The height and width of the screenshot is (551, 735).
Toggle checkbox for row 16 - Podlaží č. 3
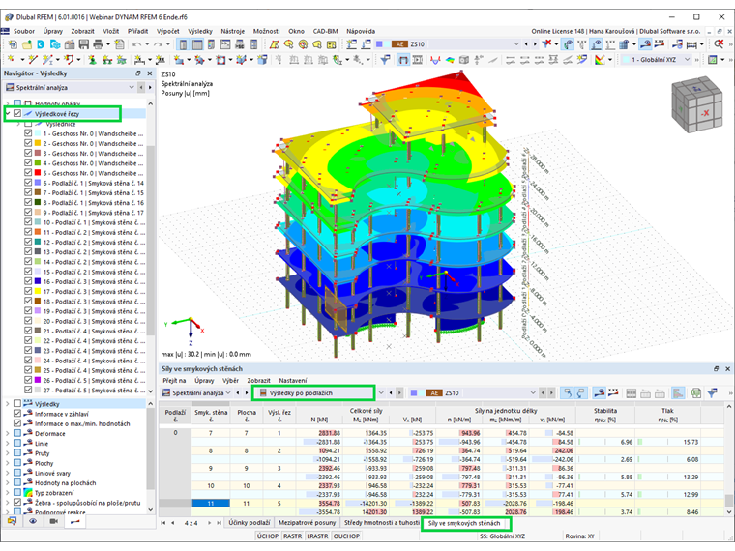[x=28, y=281]
